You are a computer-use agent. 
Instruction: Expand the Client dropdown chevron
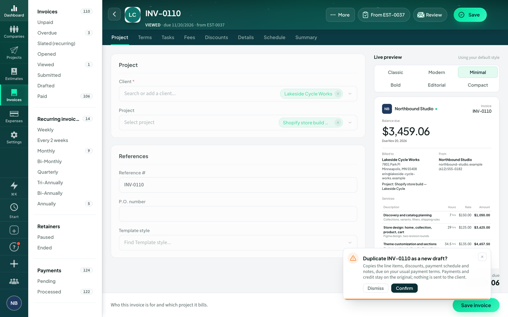(350, 94)
